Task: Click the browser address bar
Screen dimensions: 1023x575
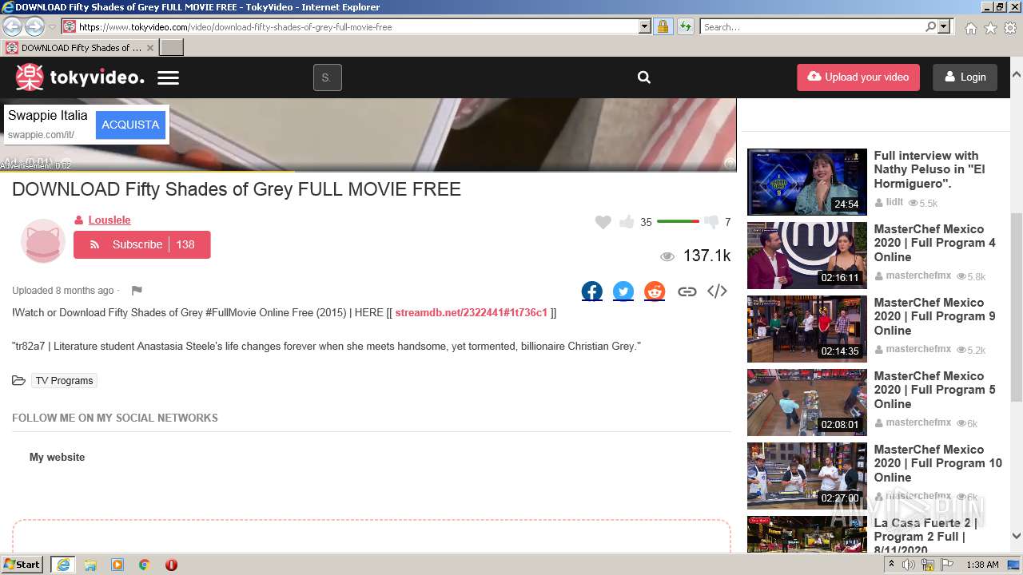Action: (x=357, y=27)
